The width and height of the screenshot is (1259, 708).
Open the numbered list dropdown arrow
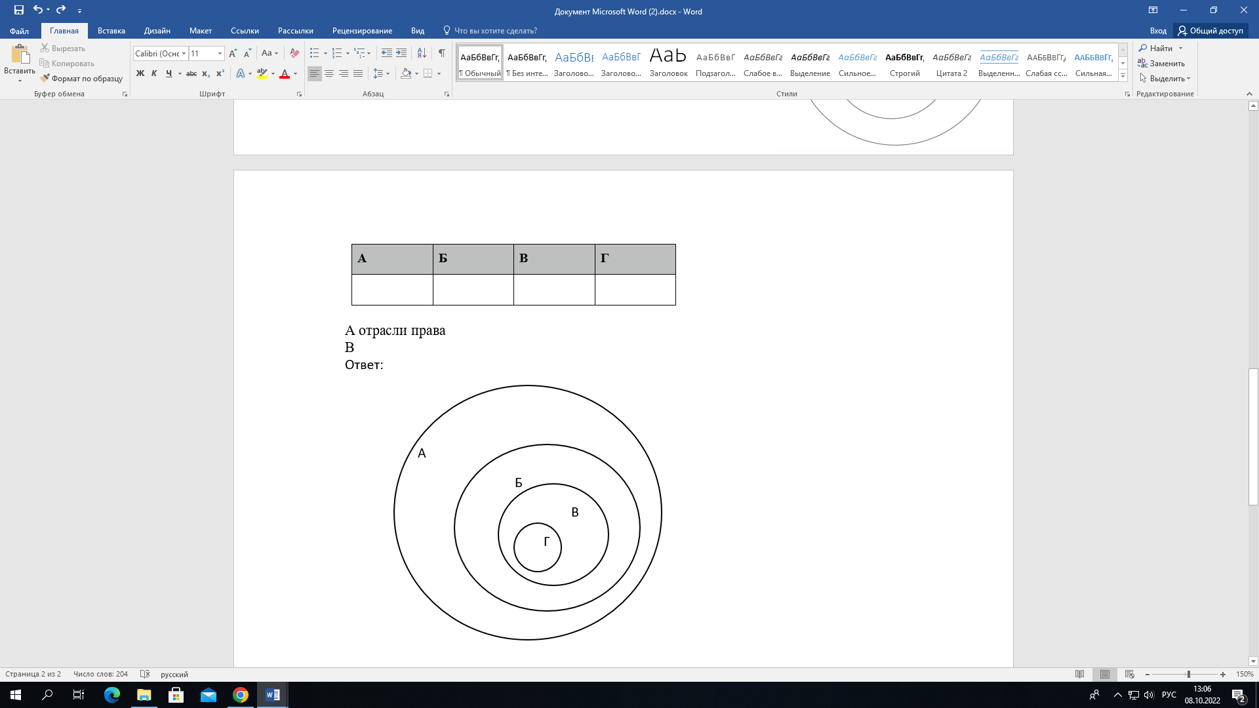348,53
